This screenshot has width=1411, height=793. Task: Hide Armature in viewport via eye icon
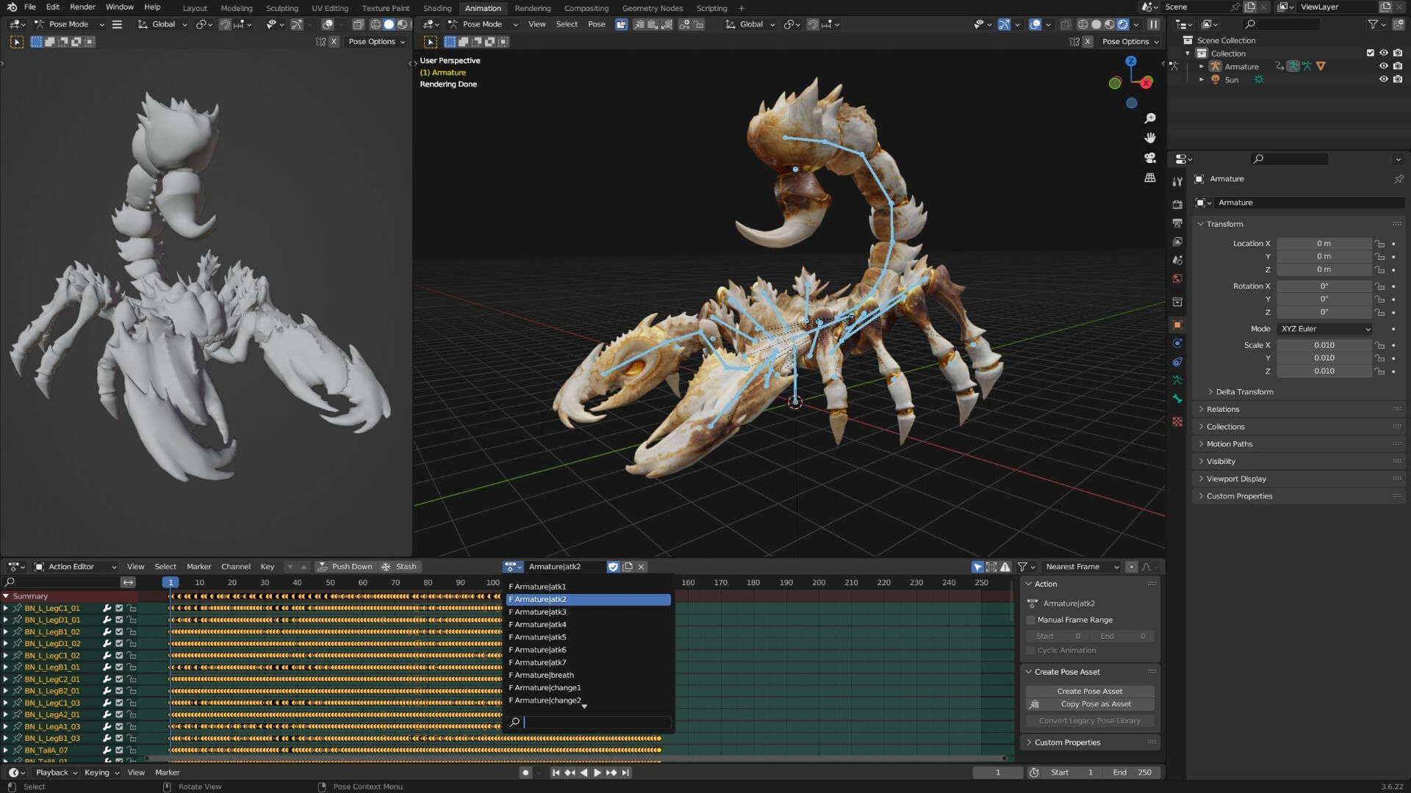pos(1383,66)
